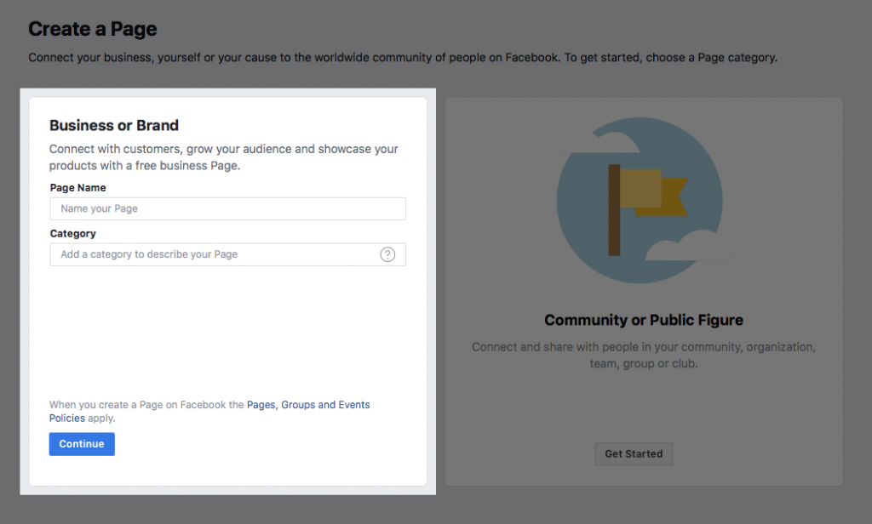The width and height of the screenshot is (872, 524).
Task: Click the 'Connect with customers' description text
Action: 224,157
